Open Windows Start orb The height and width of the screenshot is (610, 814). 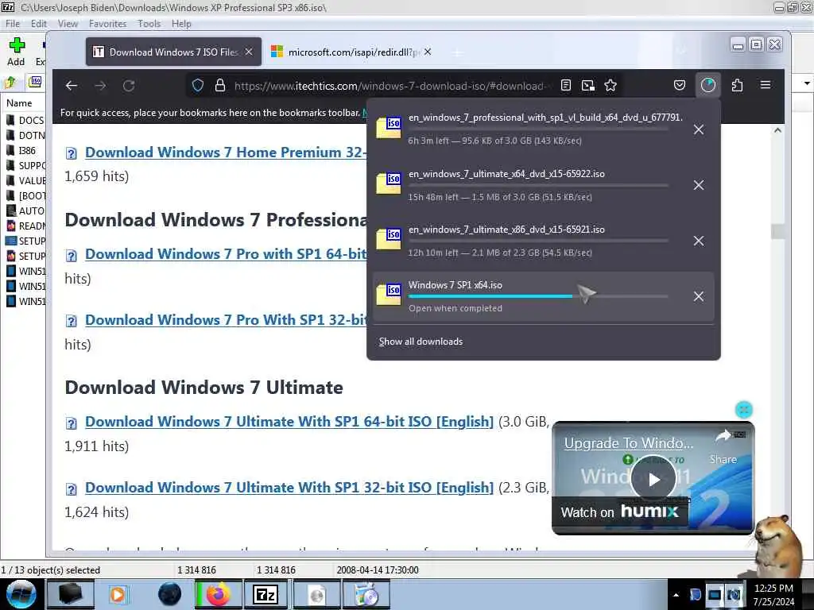21,594
